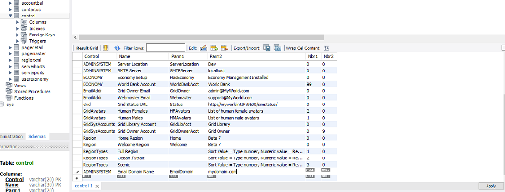
Task: Click the sys schema database icon
Action: click(x=2, y=104)
